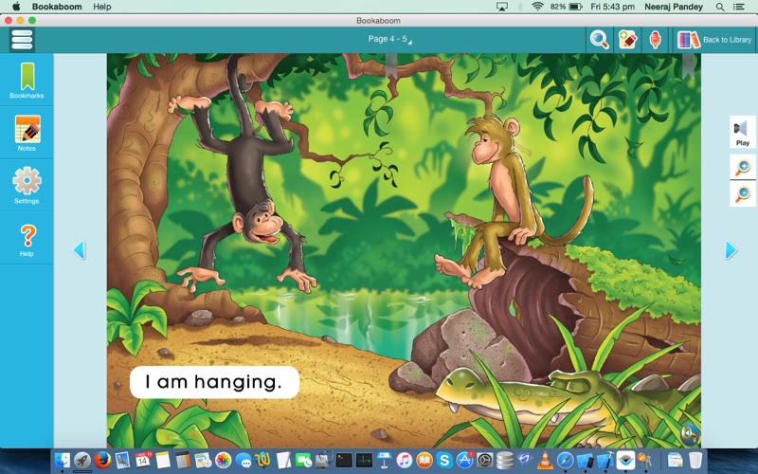Play the page audio narration

point(742,132)
